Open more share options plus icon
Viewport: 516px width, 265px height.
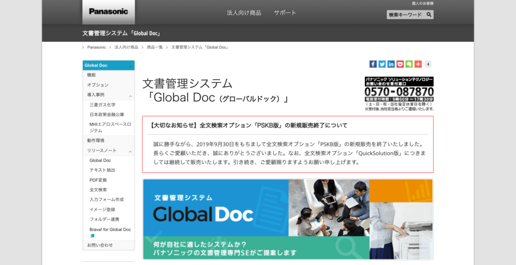418,64
